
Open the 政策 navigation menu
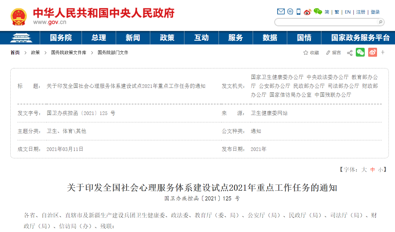(x=167, y=38)
